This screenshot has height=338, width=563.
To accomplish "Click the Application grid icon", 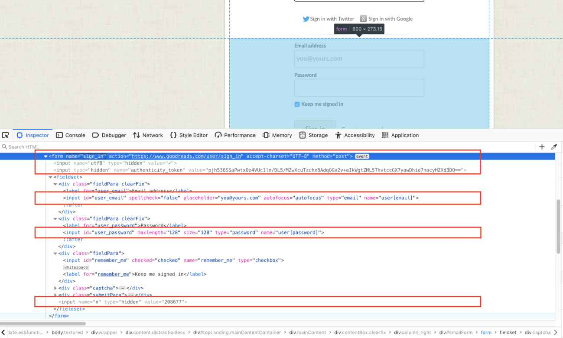I will (385, 135).
